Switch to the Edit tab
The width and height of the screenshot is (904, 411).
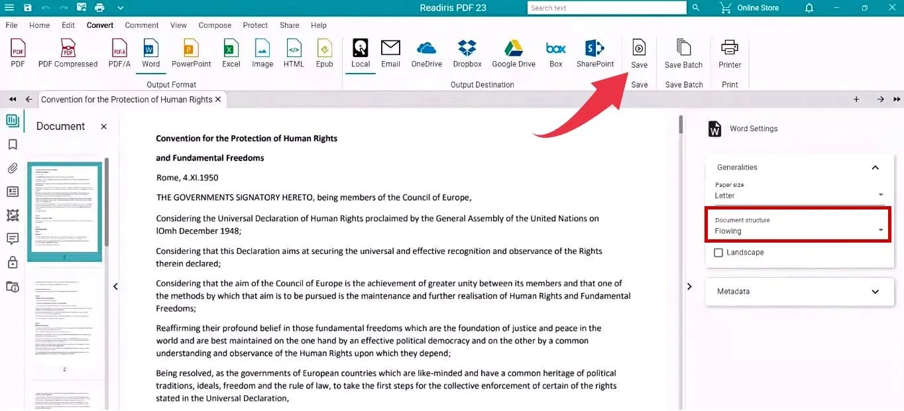[x=68, y=25]
